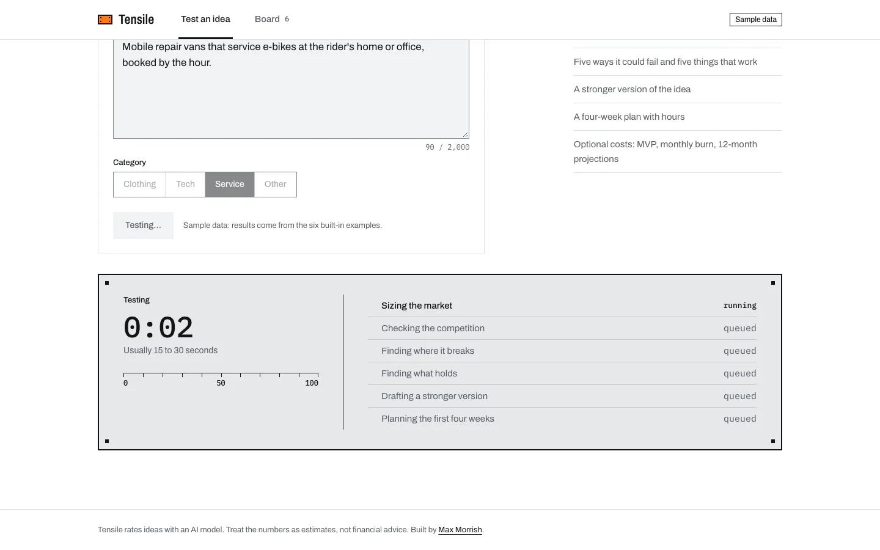Select the Tech category
The width and height of the screenshot is (880, 550).
185,185
